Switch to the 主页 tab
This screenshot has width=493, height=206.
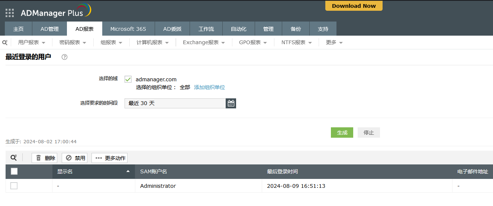pyautogui.click(x=19, y=29)
